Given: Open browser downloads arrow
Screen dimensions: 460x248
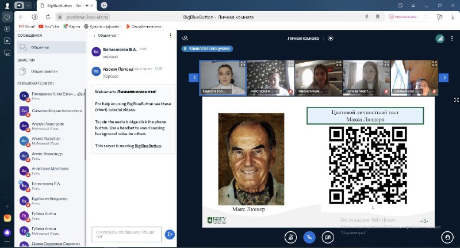Looking at the screenshot, I should pyautogui.click(x=453, y=17).
